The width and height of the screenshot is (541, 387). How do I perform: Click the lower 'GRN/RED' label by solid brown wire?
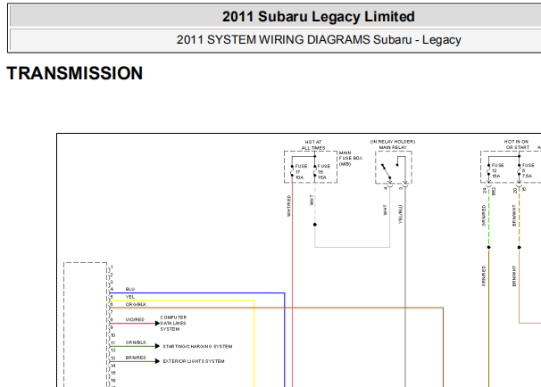coord(484,276)
